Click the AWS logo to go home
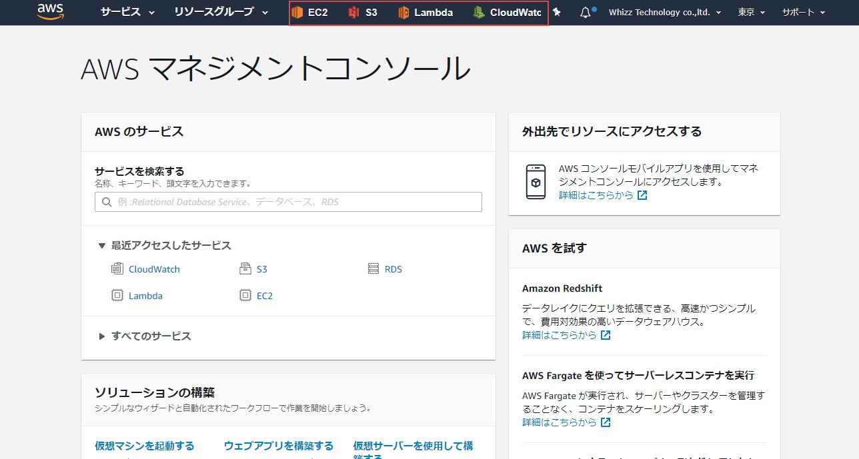859x459 pixels. 49,11
